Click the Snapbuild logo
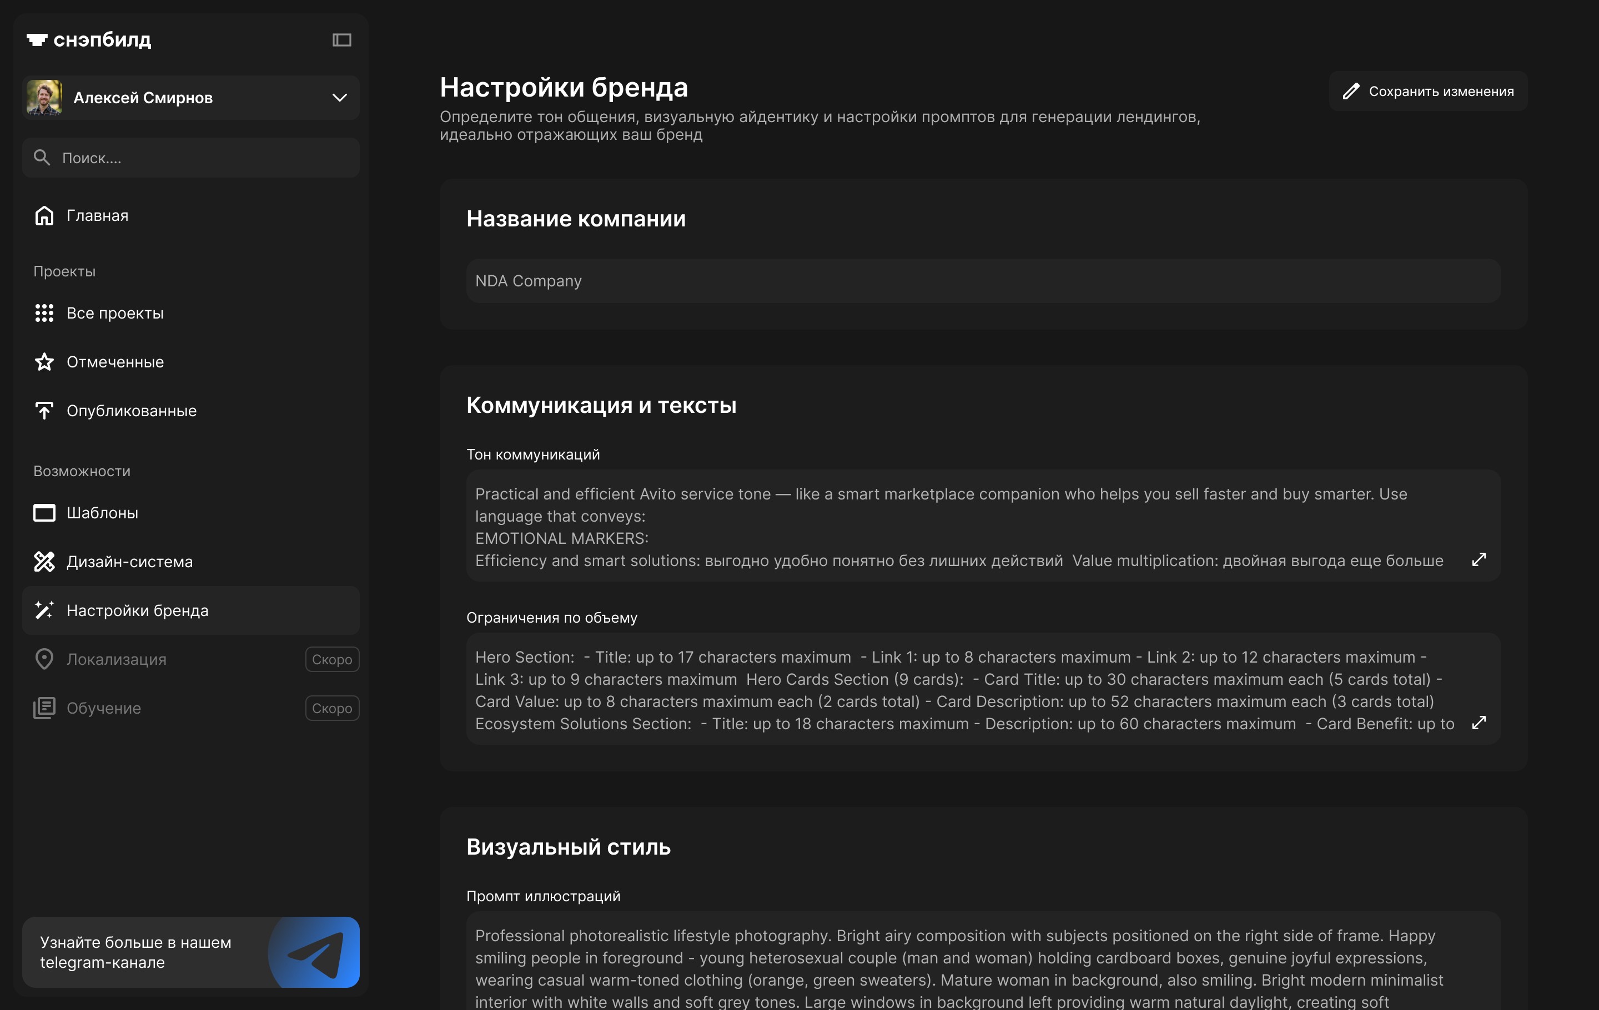The image size is (1599, 1010). click(89, 40)
